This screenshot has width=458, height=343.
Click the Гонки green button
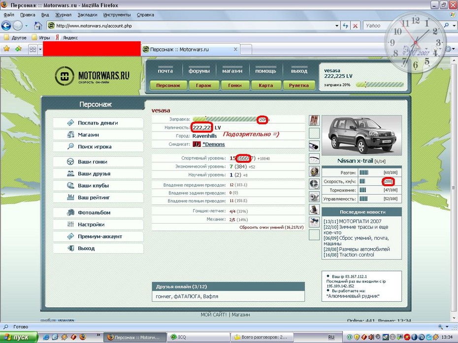[235, 86]
